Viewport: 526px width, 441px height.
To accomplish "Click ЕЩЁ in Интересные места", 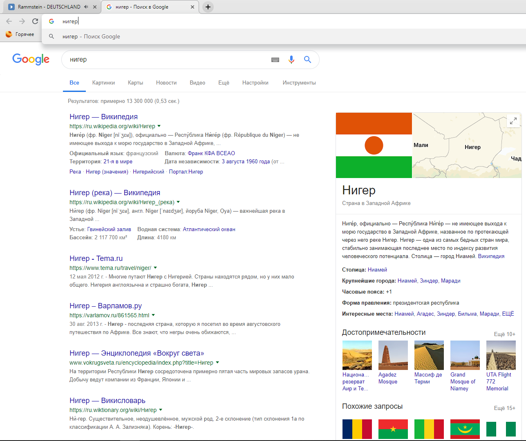I will point(508,314).
